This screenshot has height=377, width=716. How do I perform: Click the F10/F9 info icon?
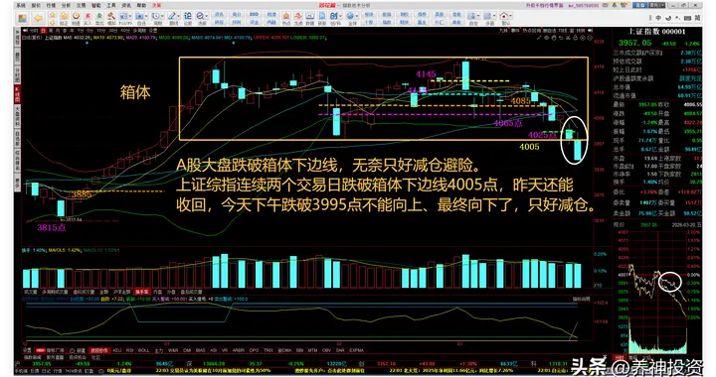(x=123, y=16)
